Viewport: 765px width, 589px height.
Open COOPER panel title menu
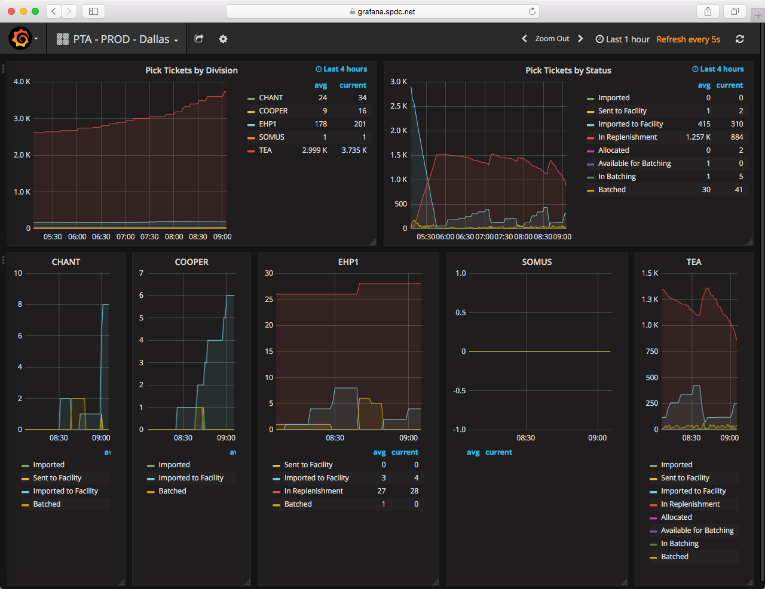(x=191, y=262)
